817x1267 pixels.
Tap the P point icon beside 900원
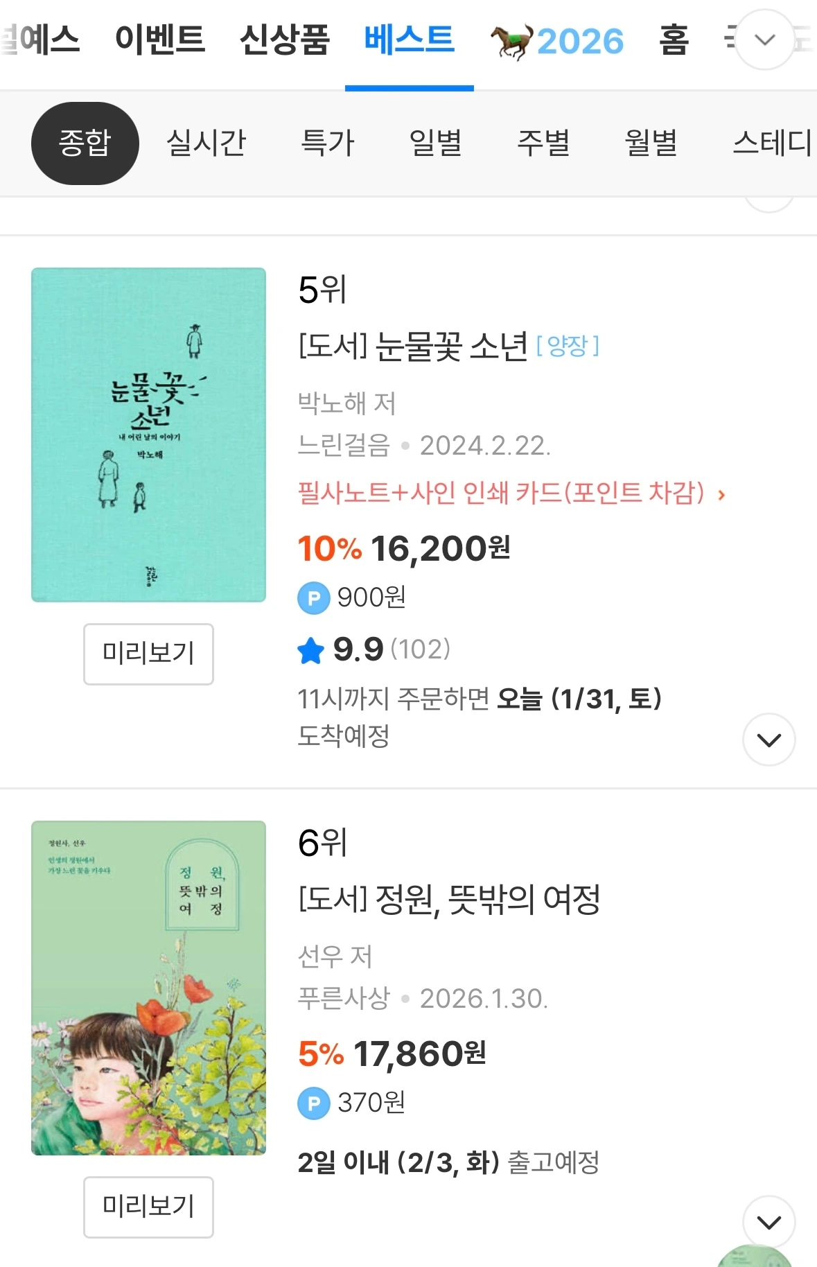[x=314, y=597]
